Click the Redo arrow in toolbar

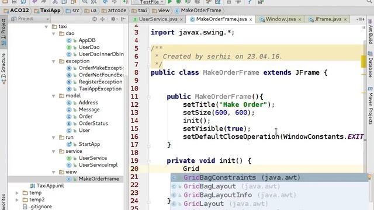[44, 2]
